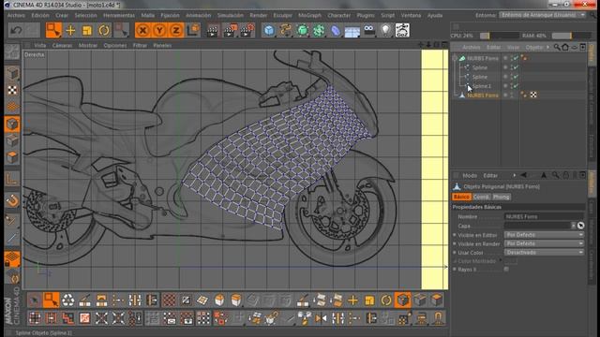The image size is (600, 337).
Task: Click Attribute Manager lock icon
Action: [x=566, y=175]
